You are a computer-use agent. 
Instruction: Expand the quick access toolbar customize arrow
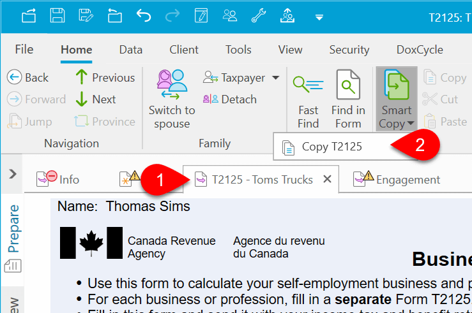point(319,18)
